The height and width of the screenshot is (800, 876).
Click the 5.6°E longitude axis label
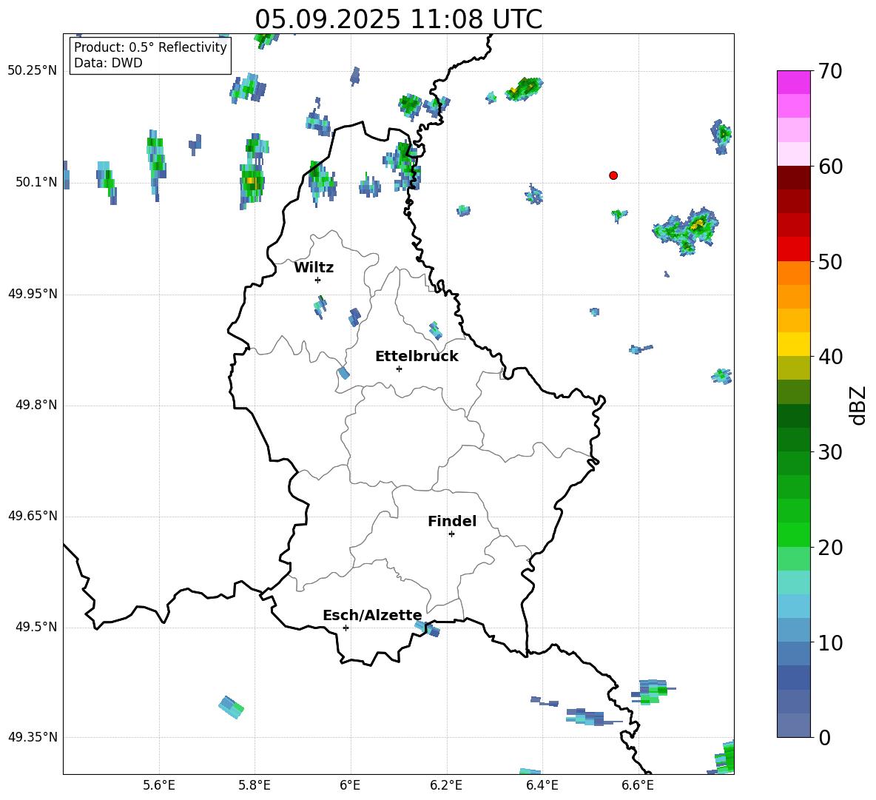[x=159, y=785]
